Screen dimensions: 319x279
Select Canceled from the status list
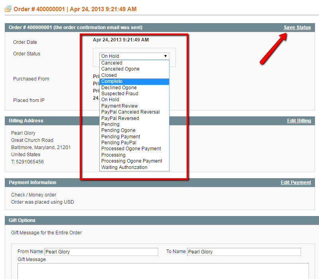(112, 63)
